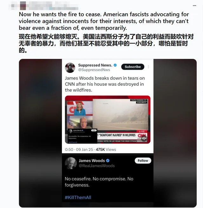Viewport: 203px width, 208px height.
Task: Click the Chinese translated post text
Action: (x=106, y=43)
